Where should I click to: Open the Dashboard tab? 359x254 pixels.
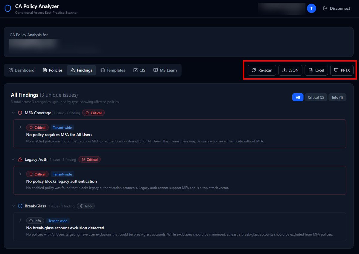pos(21,70)
